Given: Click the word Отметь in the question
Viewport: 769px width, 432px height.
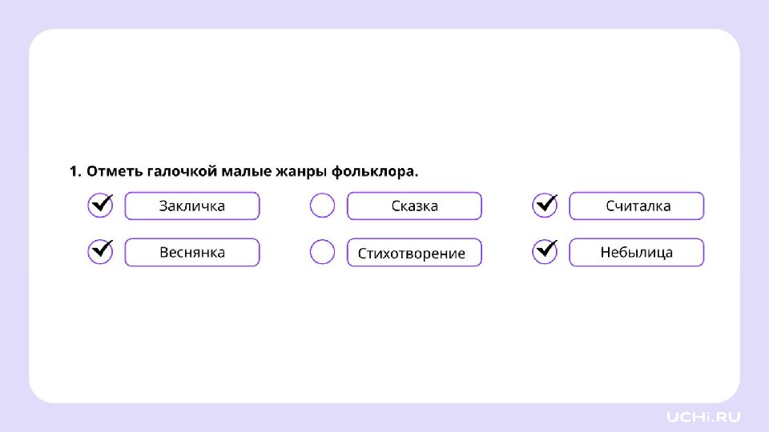Looking at the screenshot, I should click(115, 171).
